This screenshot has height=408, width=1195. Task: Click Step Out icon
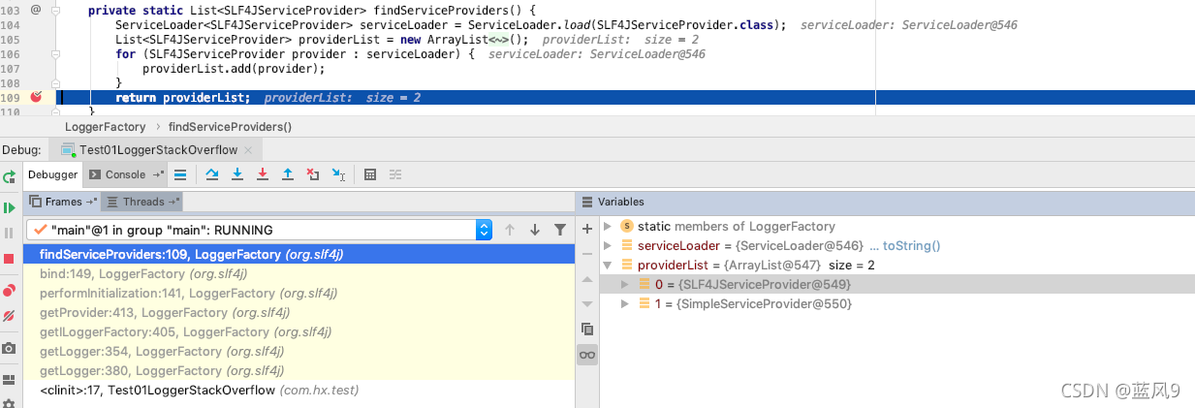288,174
